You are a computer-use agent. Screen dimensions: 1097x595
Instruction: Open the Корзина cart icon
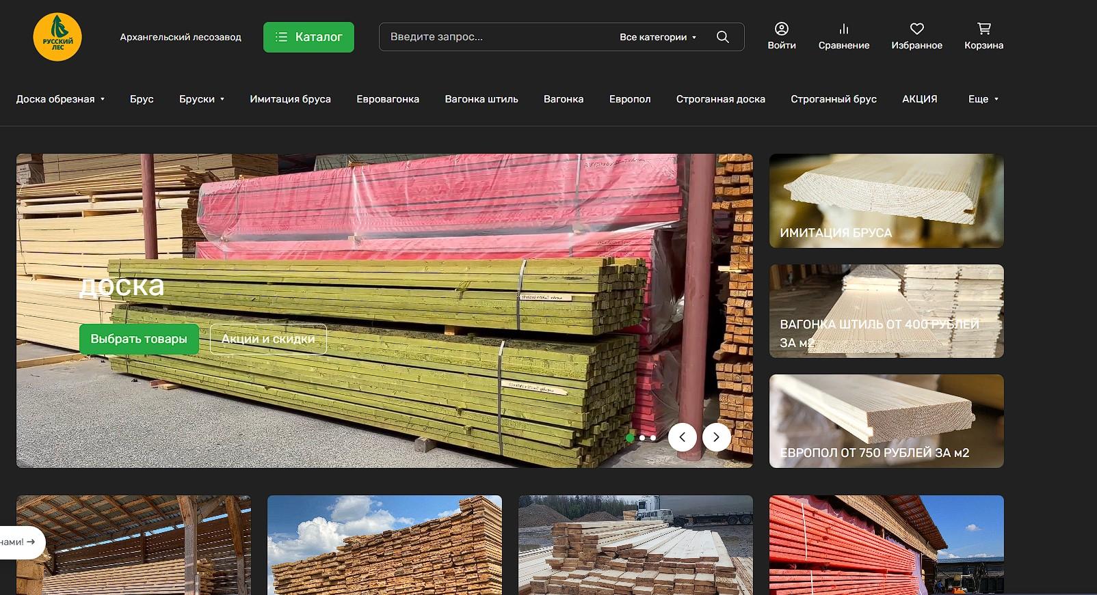(983, 36)
